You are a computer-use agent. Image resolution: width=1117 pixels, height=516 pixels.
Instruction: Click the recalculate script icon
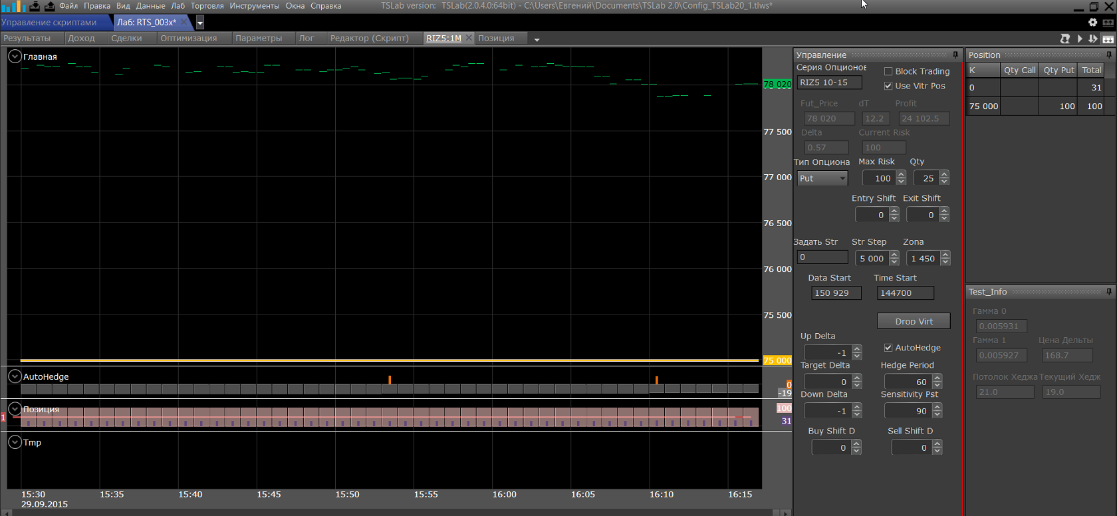pyautogui.click(x=1064, y=39)
